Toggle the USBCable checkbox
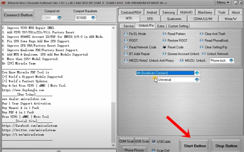Screen dimensions: 244x152 point(153,141)
